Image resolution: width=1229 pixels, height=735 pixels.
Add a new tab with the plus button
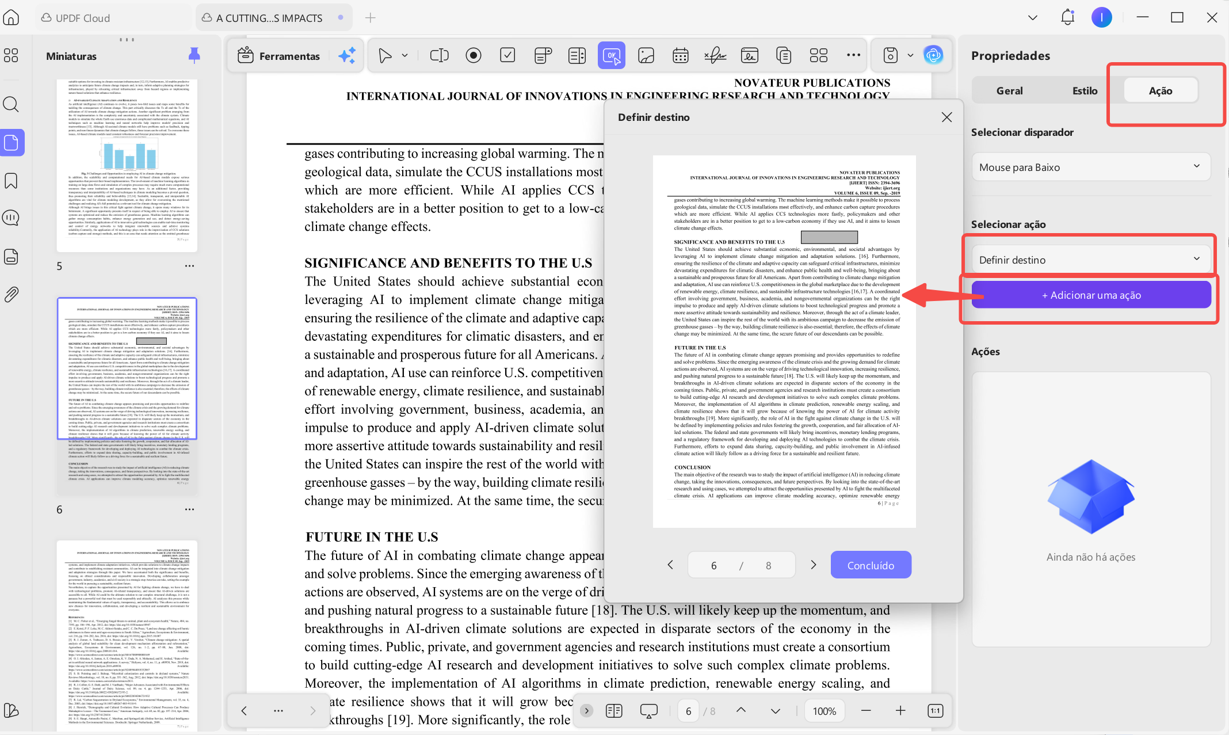(x=370, y=18)
